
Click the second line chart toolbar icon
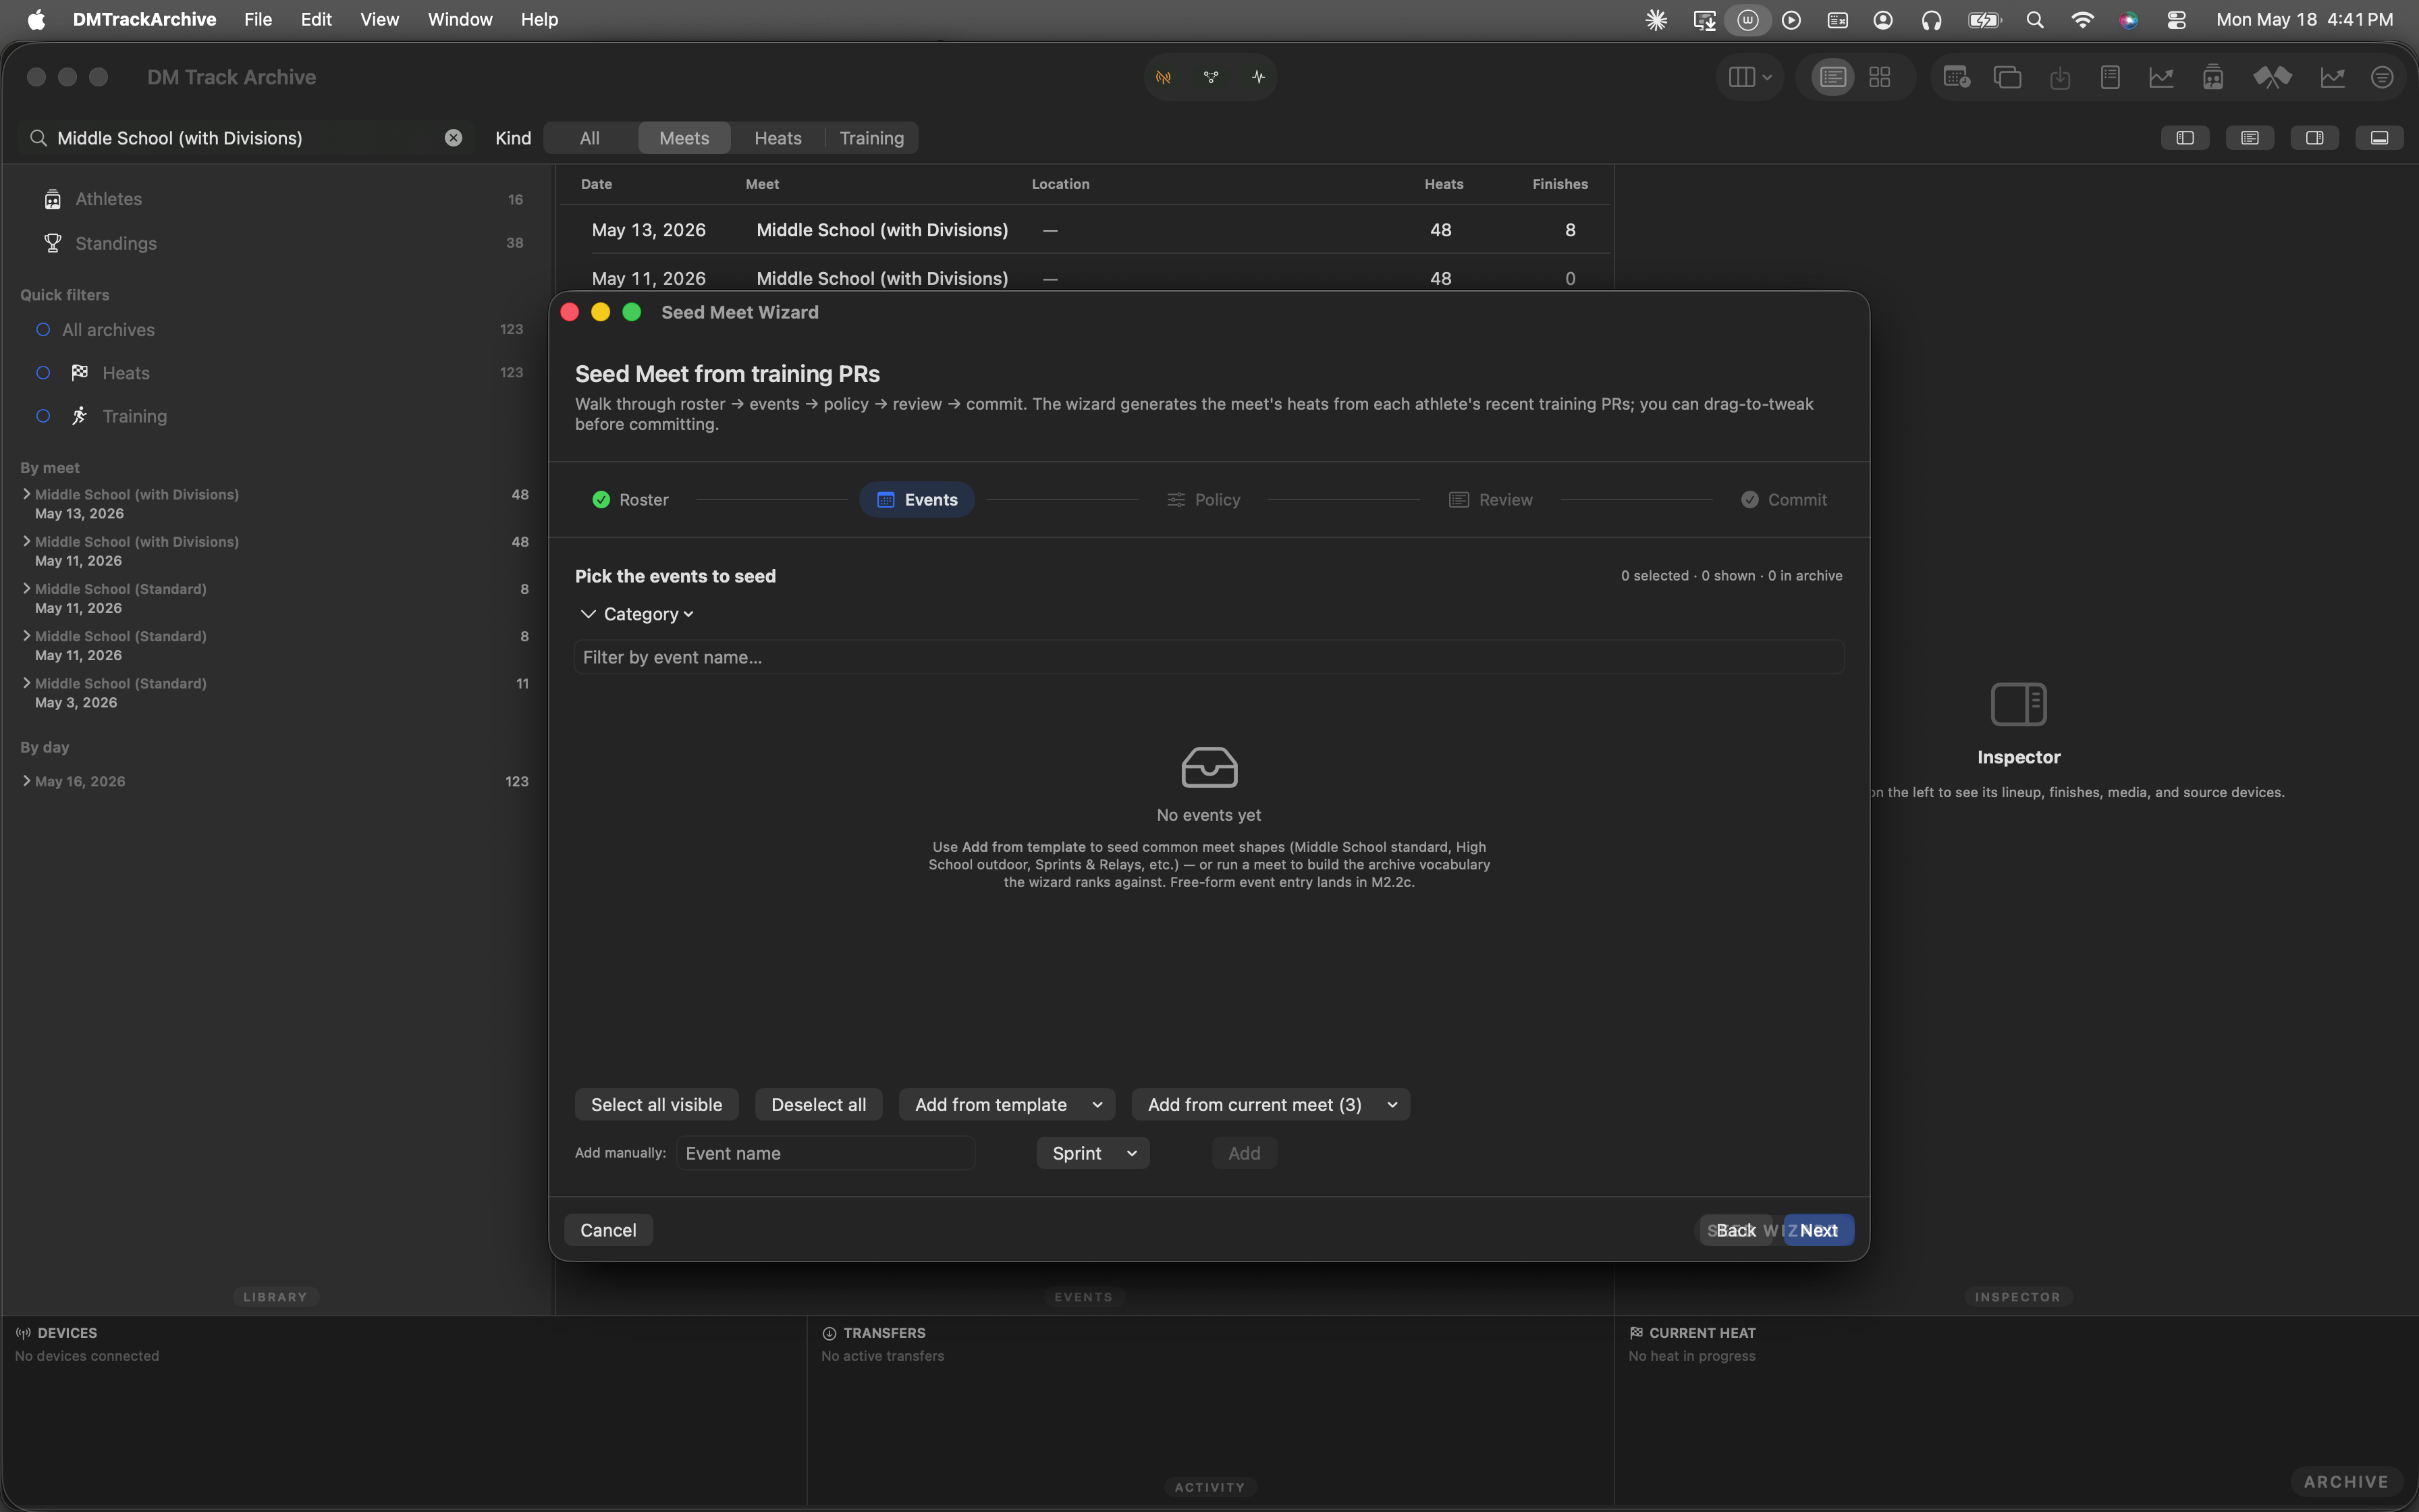pyautogui.click(x=2332, y=77)
